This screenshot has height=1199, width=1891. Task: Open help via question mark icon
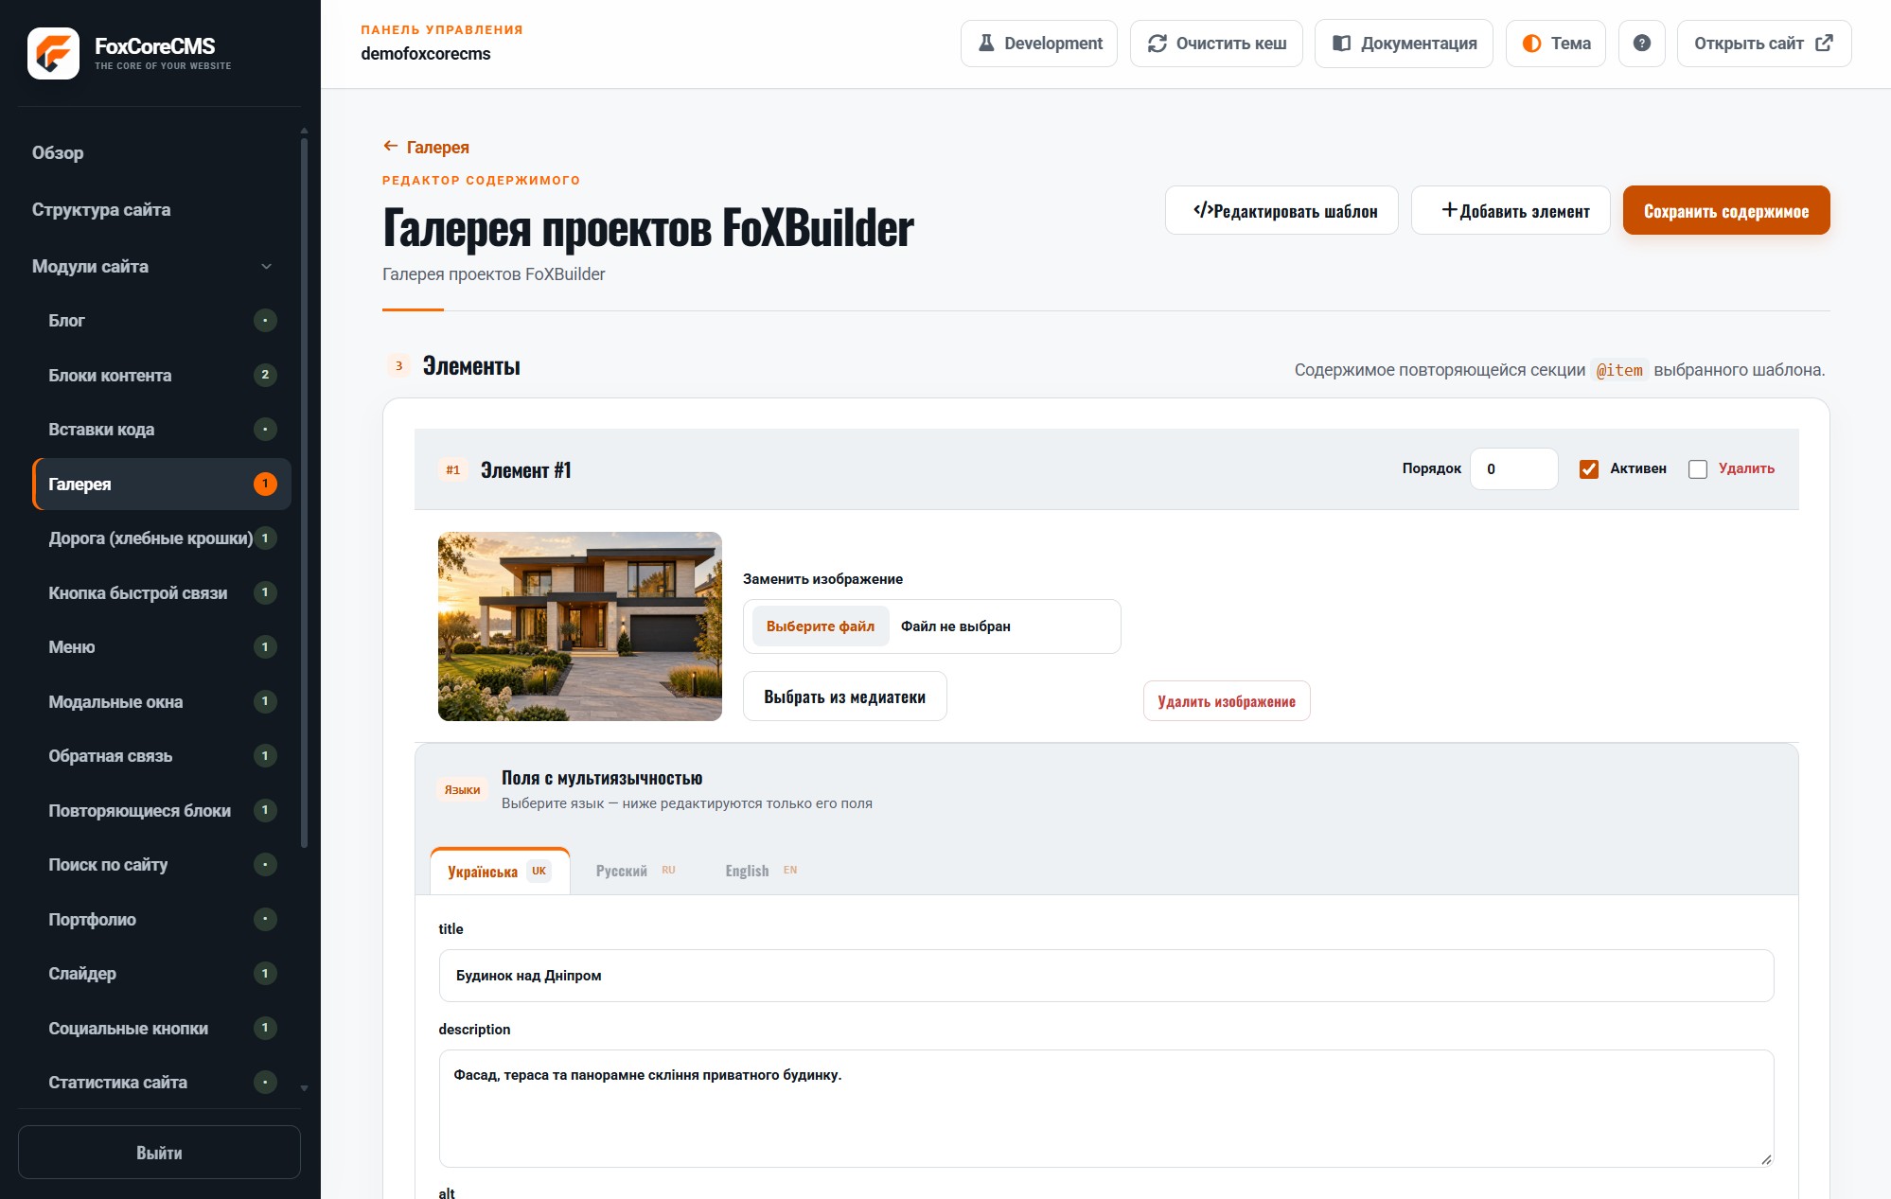point(1642,44)
